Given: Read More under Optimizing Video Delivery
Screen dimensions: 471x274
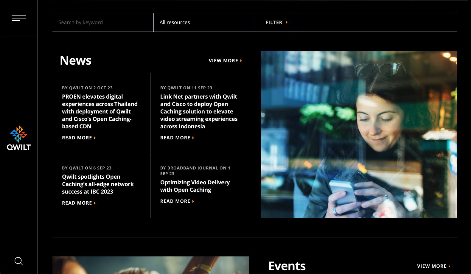Looking at the screenshot, I should 177,201.
